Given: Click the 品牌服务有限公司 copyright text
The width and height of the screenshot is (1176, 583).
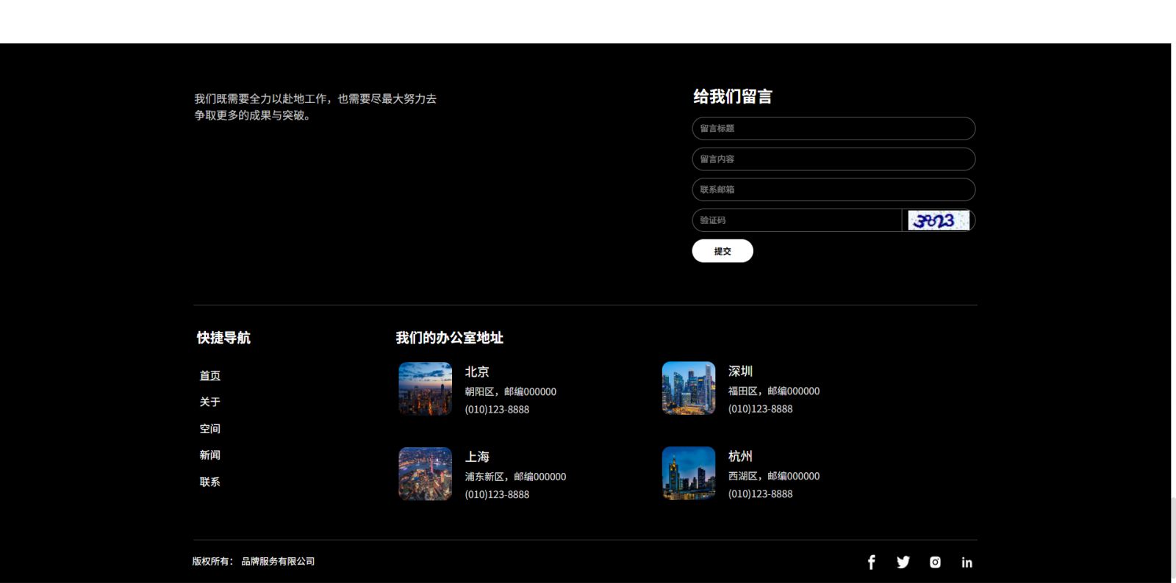Looking at the screenshot, I should click(x=278, y=561).
